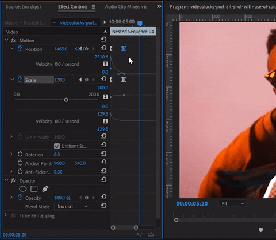Expand the Anti-flicker property
The image size is (276, 240).
point(11,171)
